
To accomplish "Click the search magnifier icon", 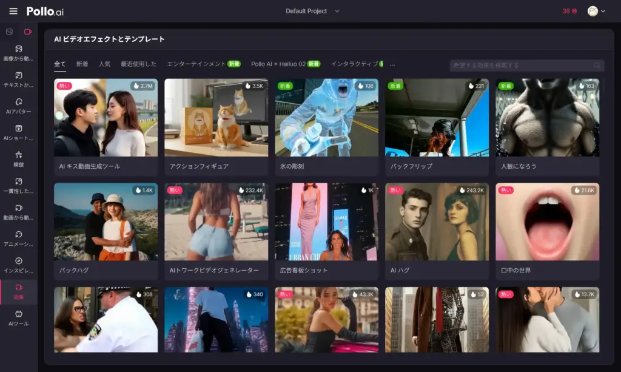I will tap(597, 66).
